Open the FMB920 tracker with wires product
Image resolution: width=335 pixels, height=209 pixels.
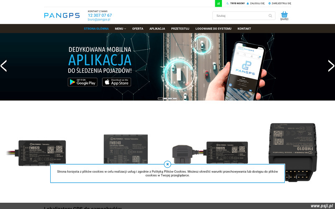tap(37, 153)
